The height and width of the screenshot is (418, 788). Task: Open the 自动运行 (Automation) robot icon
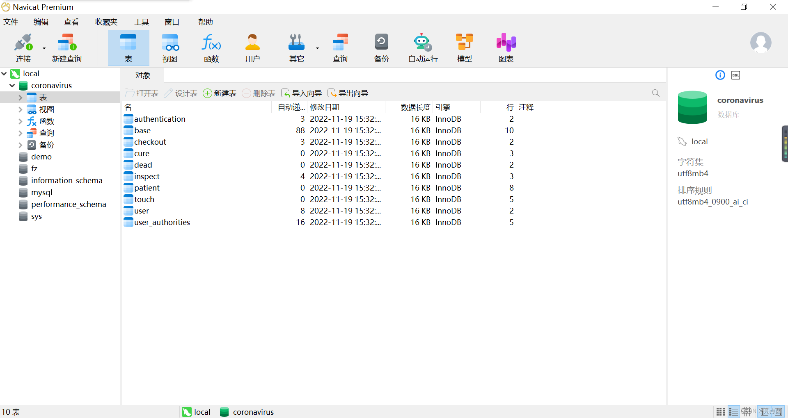pyautogui.click(x=423, y=48)
